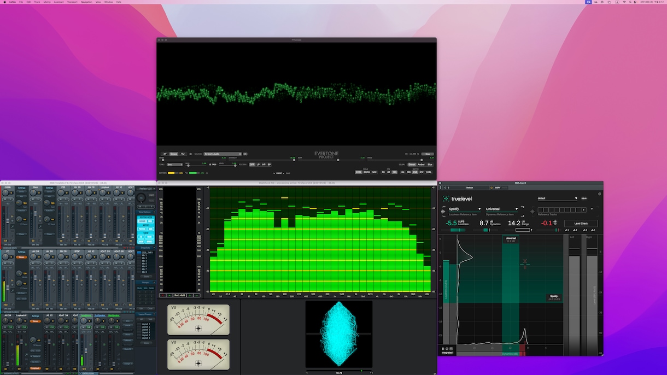Click the previous preset arrow in true:level toolbar
This screenshot has width=667, height=375.
coord(446,187)
